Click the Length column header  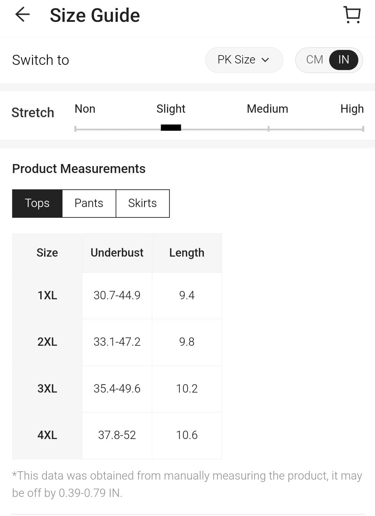tap(187, 253)
